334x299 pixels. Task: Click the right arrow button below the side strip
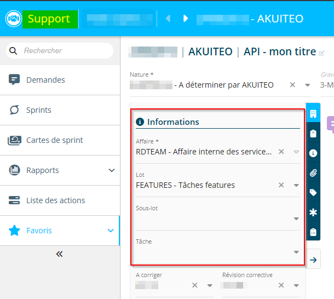[x=313, y=260]
